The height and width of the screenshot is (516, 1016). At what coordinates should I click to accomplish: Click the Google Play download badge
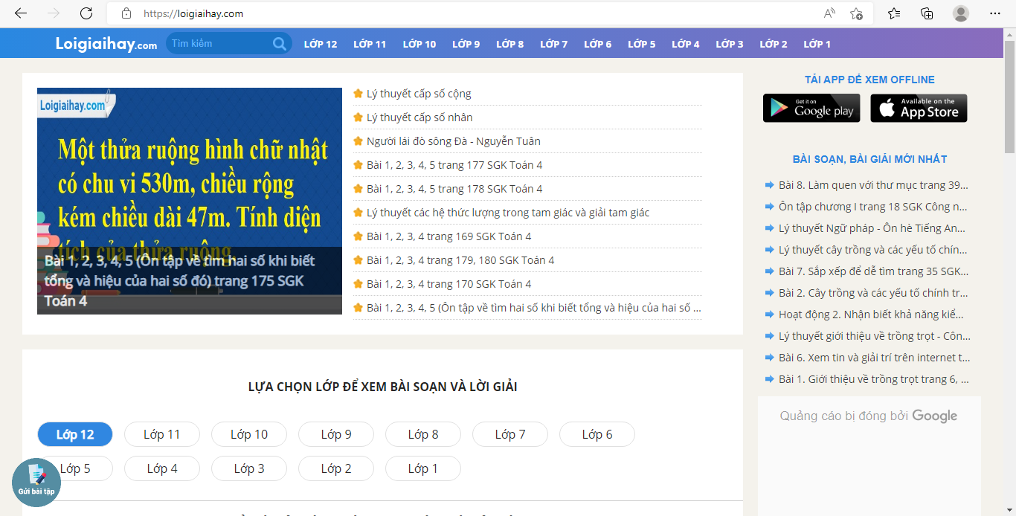click(x=811, y=108)
